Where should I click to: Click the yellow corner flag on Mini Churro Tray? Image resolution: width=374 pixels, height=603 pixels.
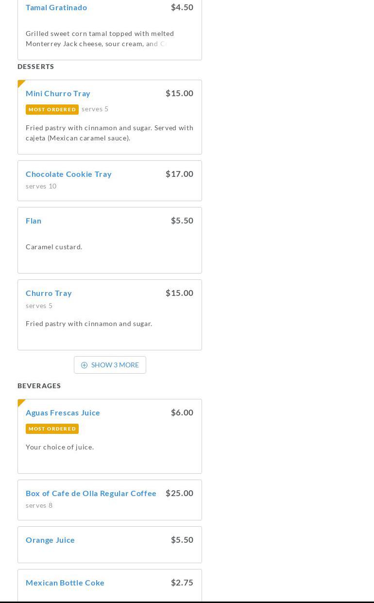pyautogui.click(x=21, y=83)
